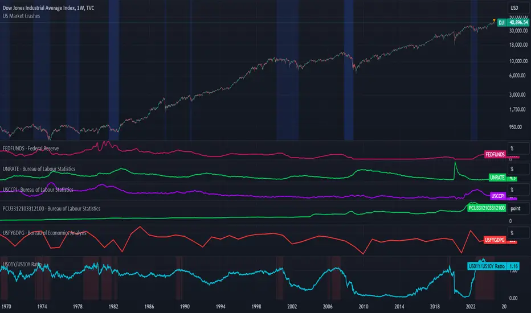Screen dimensions: 531x313
Task: Click the 1978 label on time axis
Action: [x=77, y=306]
